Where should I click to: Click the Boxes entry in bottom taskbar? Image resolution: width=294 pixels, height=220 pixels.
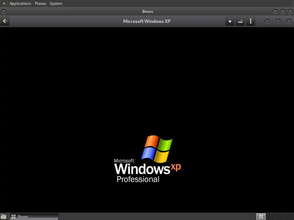click(x=34, y=217)
